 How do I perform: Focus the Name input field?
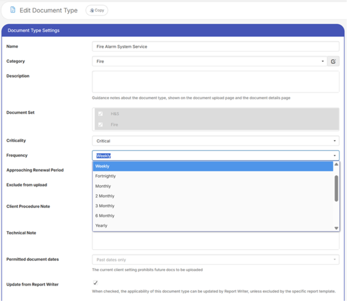click(x=216, y=46)
